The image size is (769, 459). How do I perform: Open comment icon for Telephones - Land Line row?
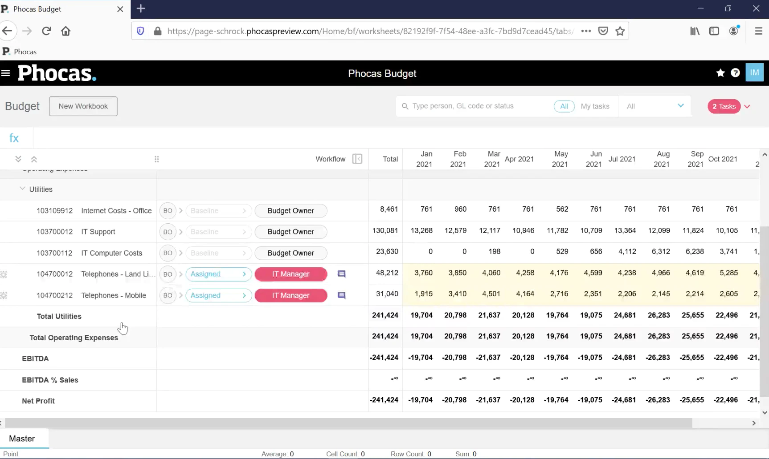coord(342,274)
